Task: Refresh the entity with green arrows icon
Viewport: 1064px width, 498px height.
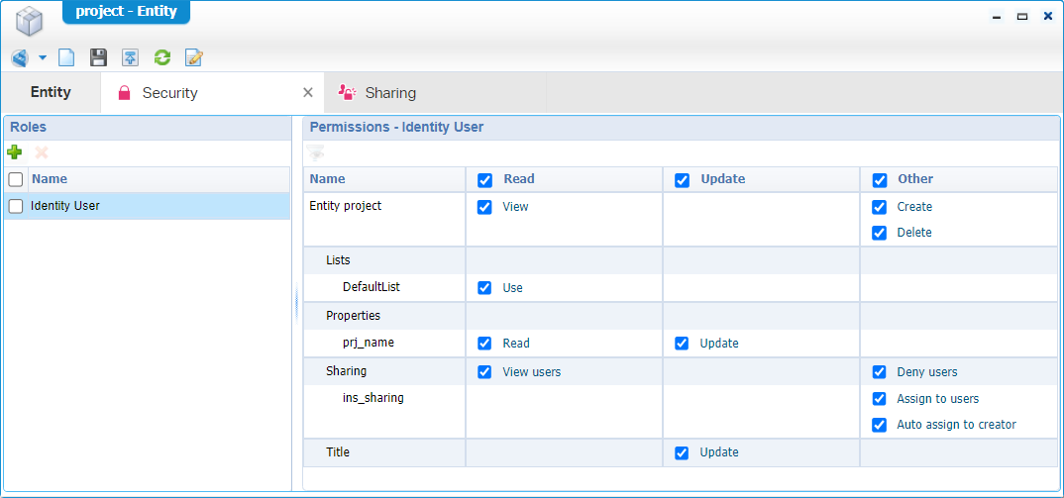Action: 161,58
